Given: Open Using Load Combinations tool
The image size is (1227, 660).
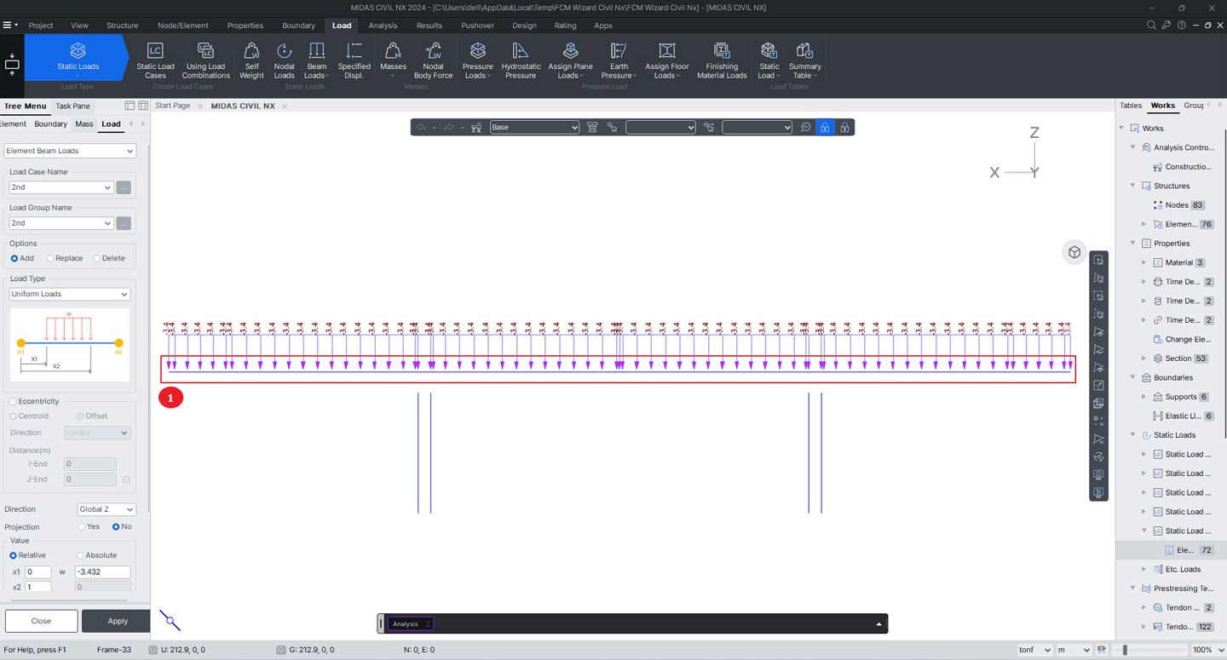Looking at the screenshot, I should [x=205, y=60].
